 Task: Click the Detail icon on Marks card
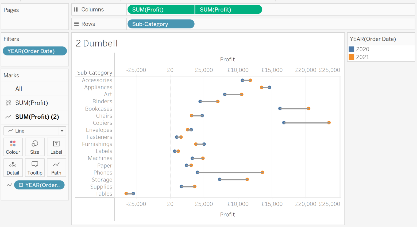(x=13, y=168)
